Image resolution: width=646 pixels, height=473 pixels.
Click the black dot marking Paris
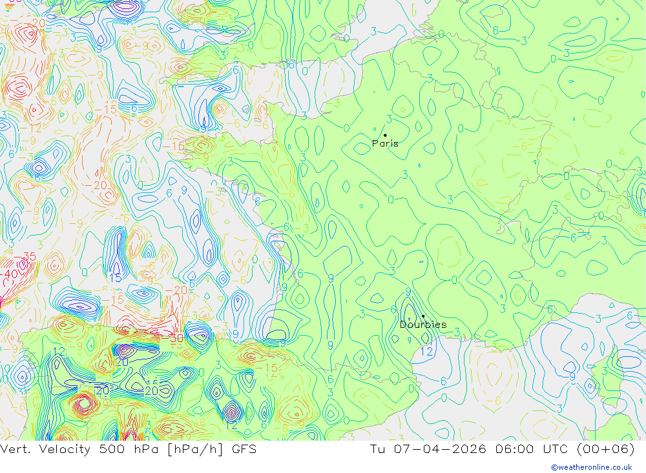[x=385, y=135]
